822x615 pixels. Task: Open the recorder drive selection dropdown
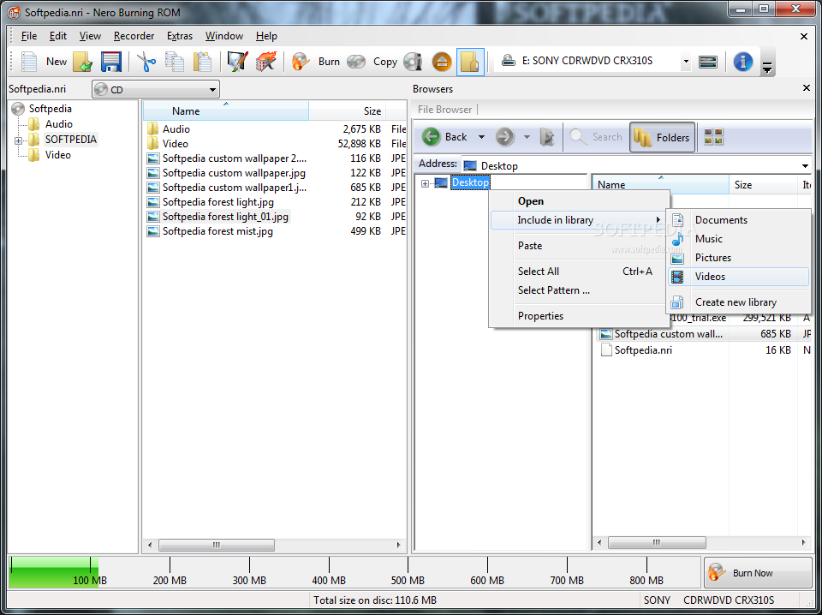coord(686,62)
